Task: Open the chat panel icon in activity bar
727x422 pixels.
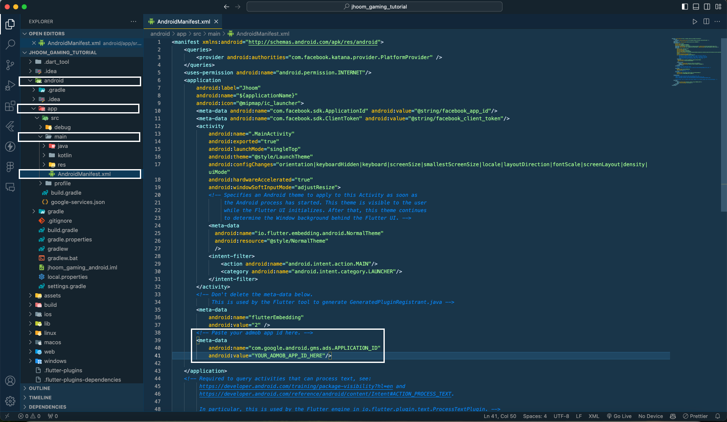Action: tap(10, 187)
